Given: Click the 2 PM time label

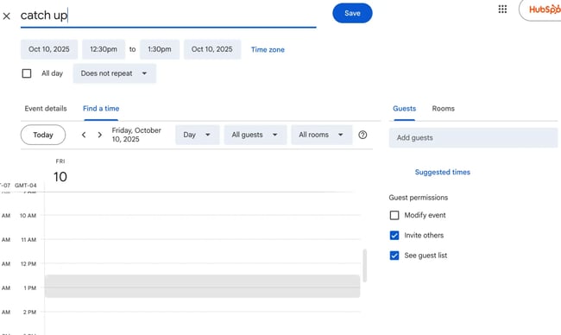Looking at the screenshot, I should click(29, 312).
